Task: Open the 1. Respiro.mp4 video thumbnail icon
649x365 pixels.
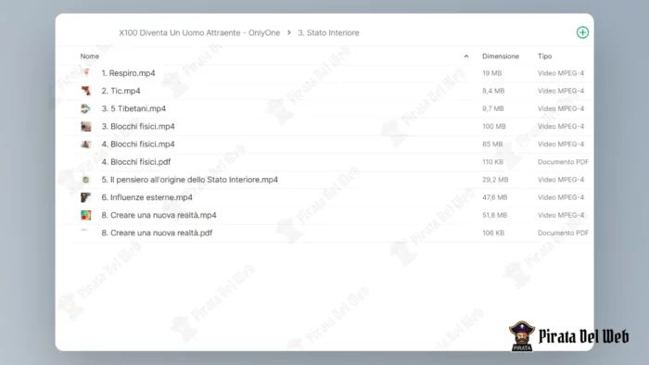Action: pos(86,73)
